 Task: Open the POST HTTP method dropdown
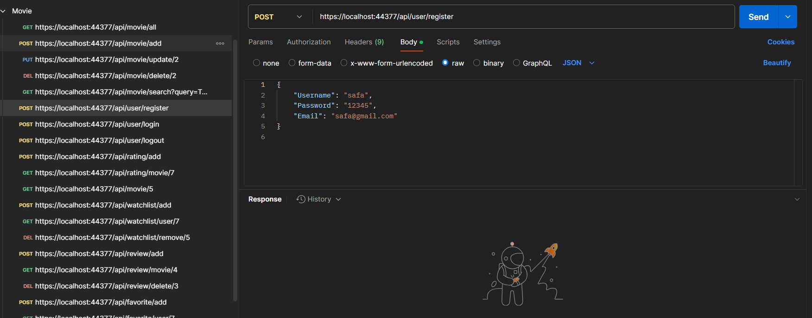click(x=278, y=17)
